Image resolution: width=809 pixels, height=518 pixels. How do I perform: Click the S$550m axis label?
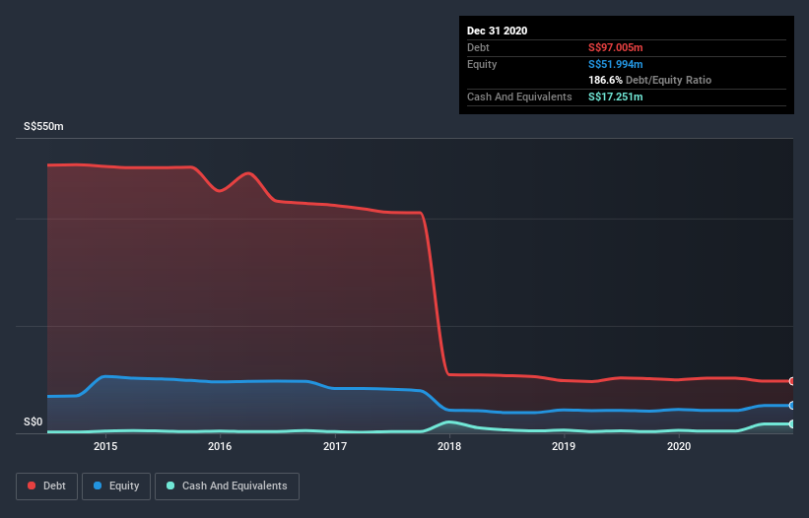coord(44,126)
